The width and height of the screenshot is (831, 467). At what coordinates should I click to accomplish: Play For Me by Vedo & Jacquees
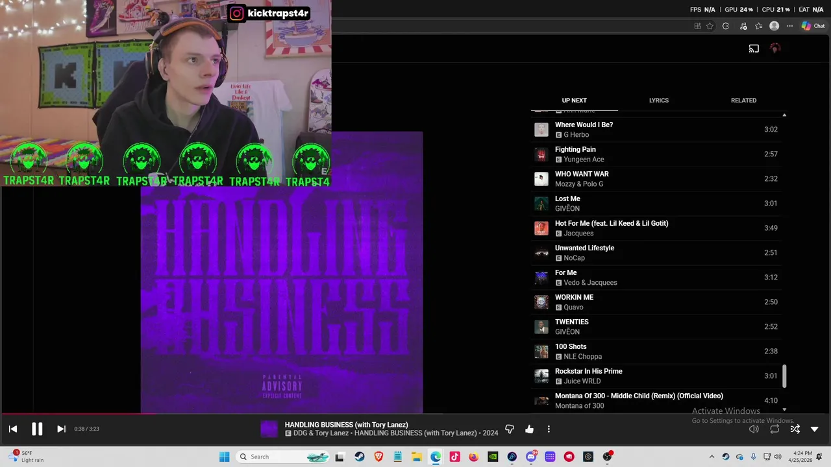coord(656,278)
